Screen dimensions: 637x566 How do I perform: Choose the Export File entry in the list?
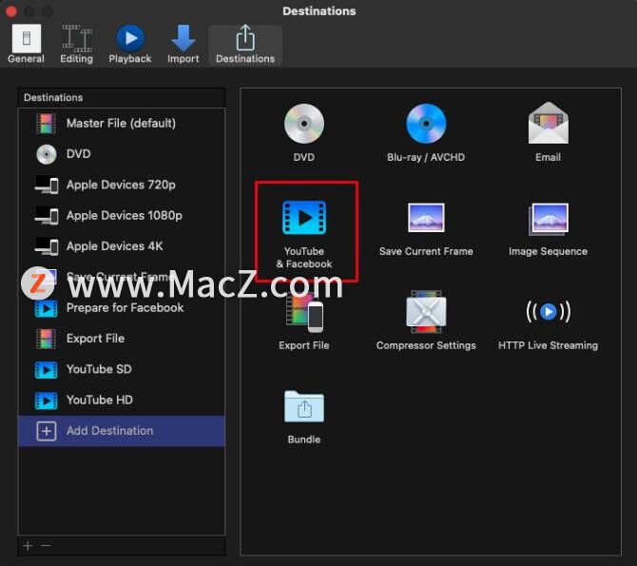(122, 339)
